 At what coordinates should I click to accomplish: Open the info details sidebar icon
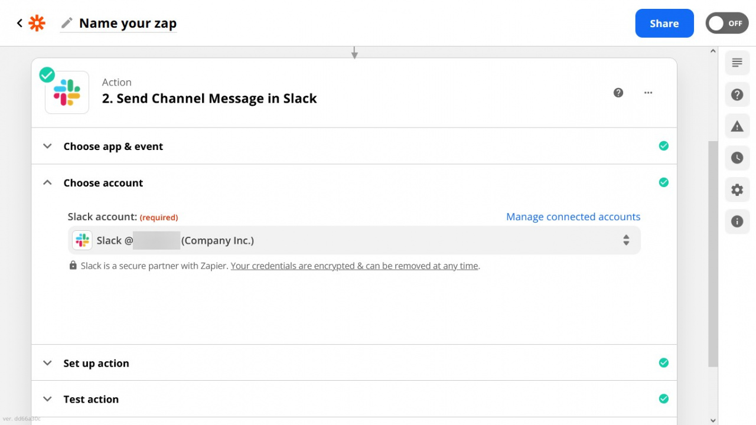(737, 221)
